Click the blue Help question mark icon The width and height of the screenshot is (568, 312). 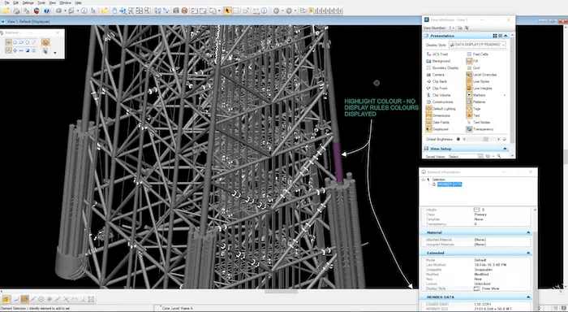click(47, 11)
